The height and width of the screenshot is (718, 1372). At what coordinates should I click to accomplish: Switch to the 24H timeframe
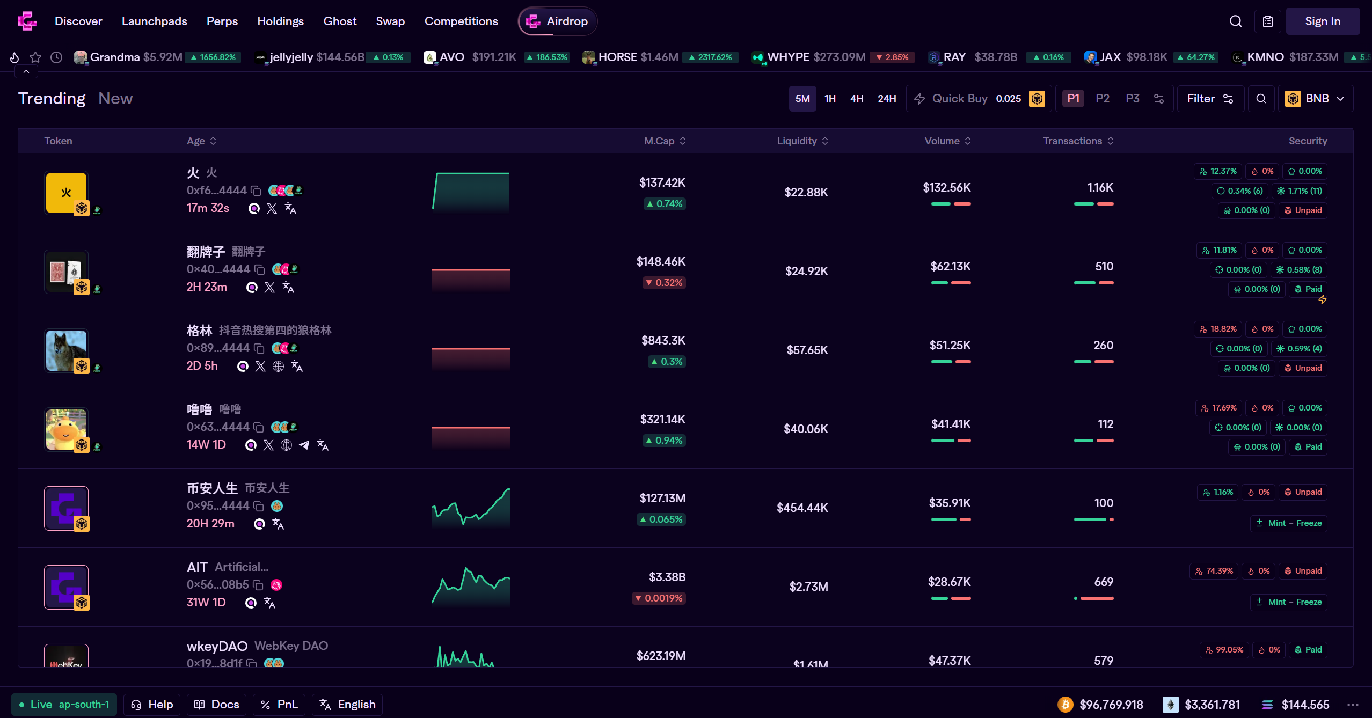pos(886,99)
